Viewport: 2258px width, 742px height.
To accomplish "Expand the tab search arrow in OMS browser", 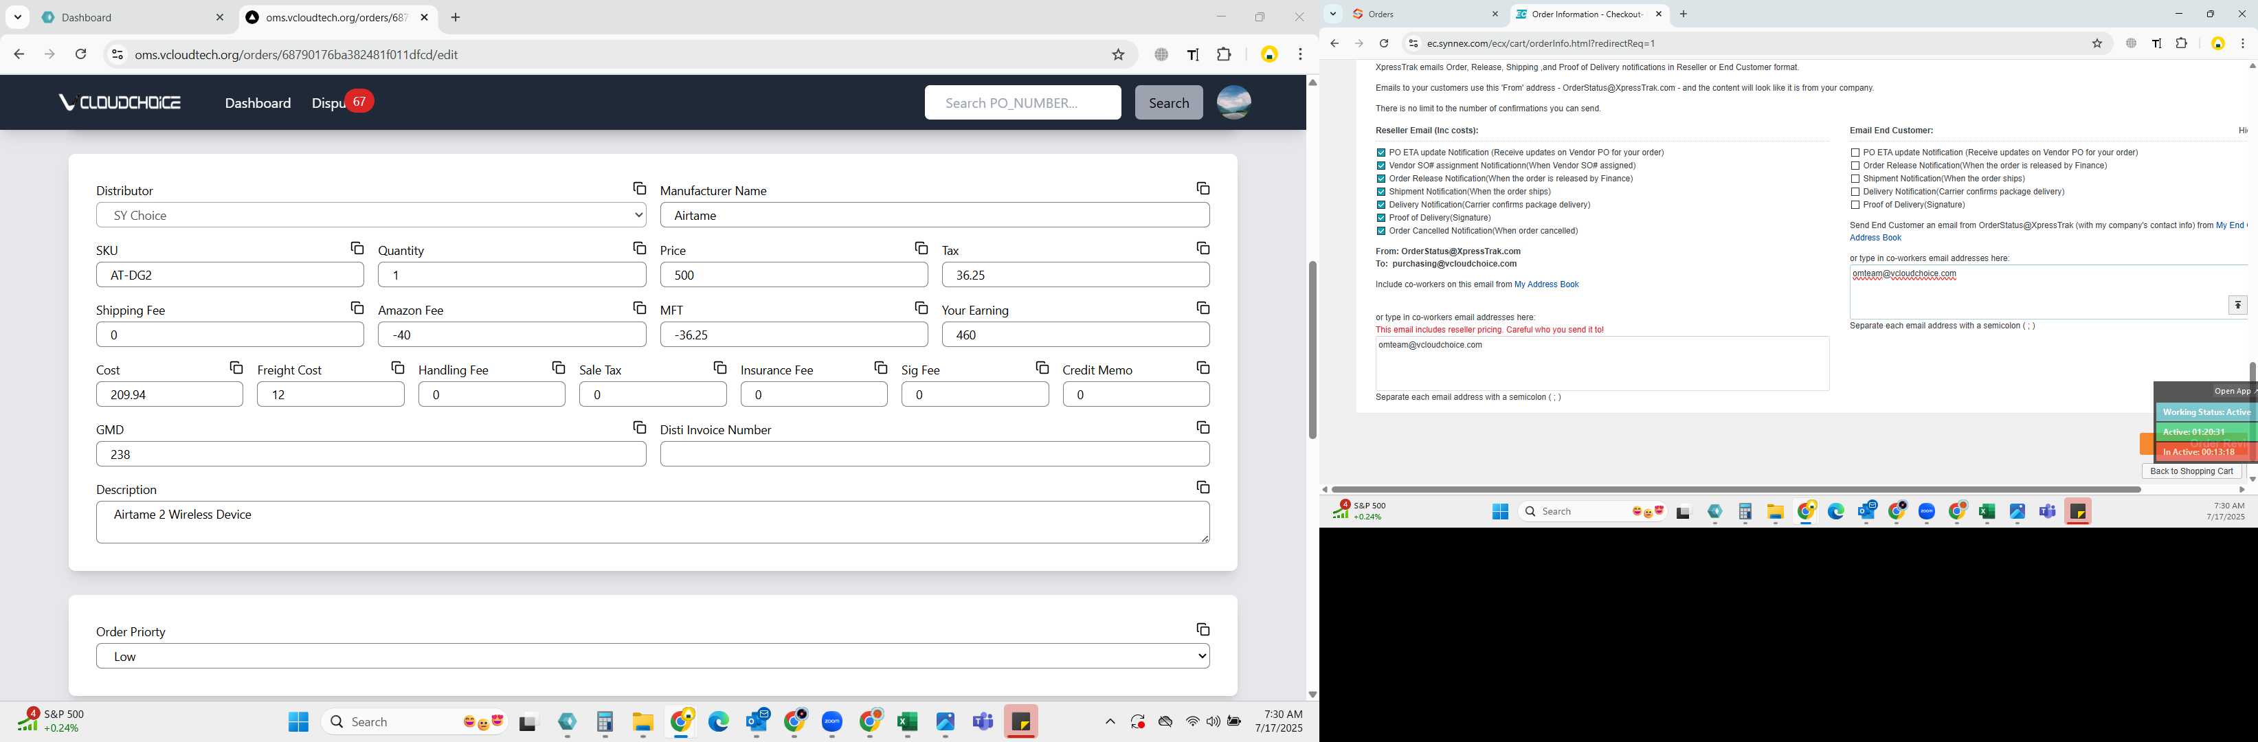I will (18, 18).
